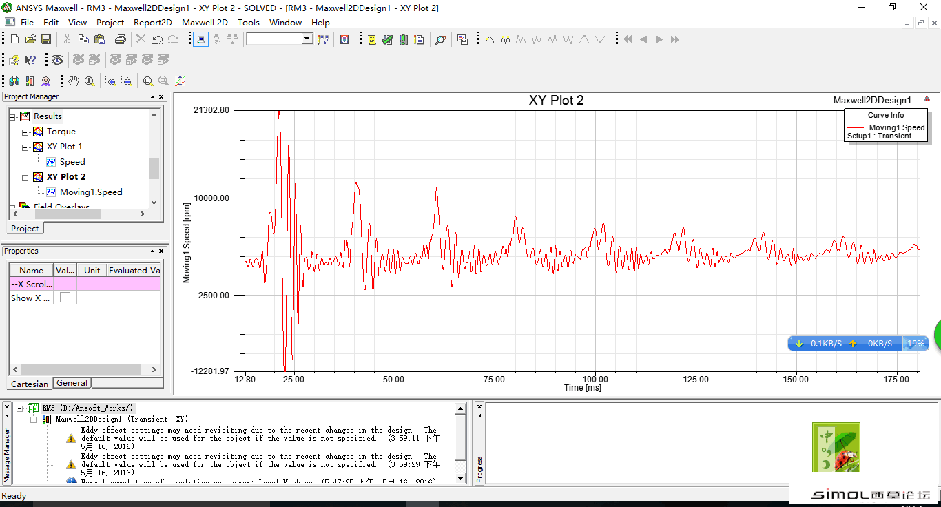
Task: Paste using the clipboard icon
Action: click(x=99, y=39)
